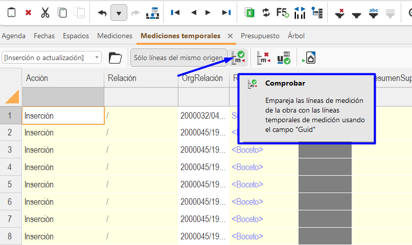Select row header 8
Image resolution: width=412 pixels, height=245 pixels.
click(11, 236)
